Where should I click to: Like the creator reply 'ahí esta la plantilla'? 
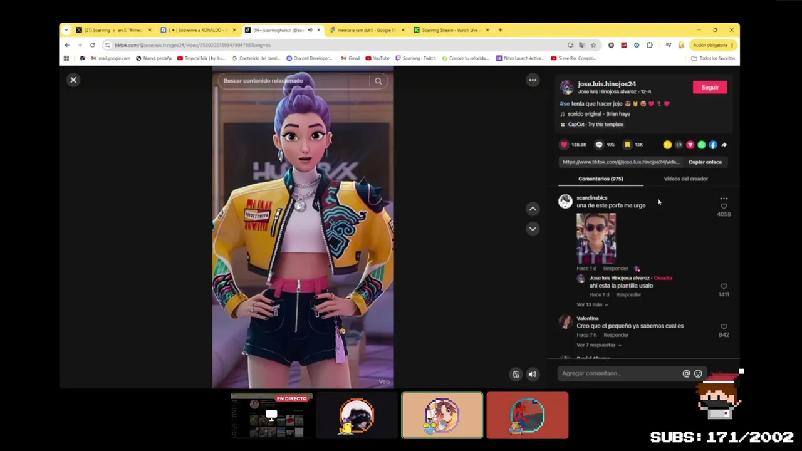coord(724,286)
